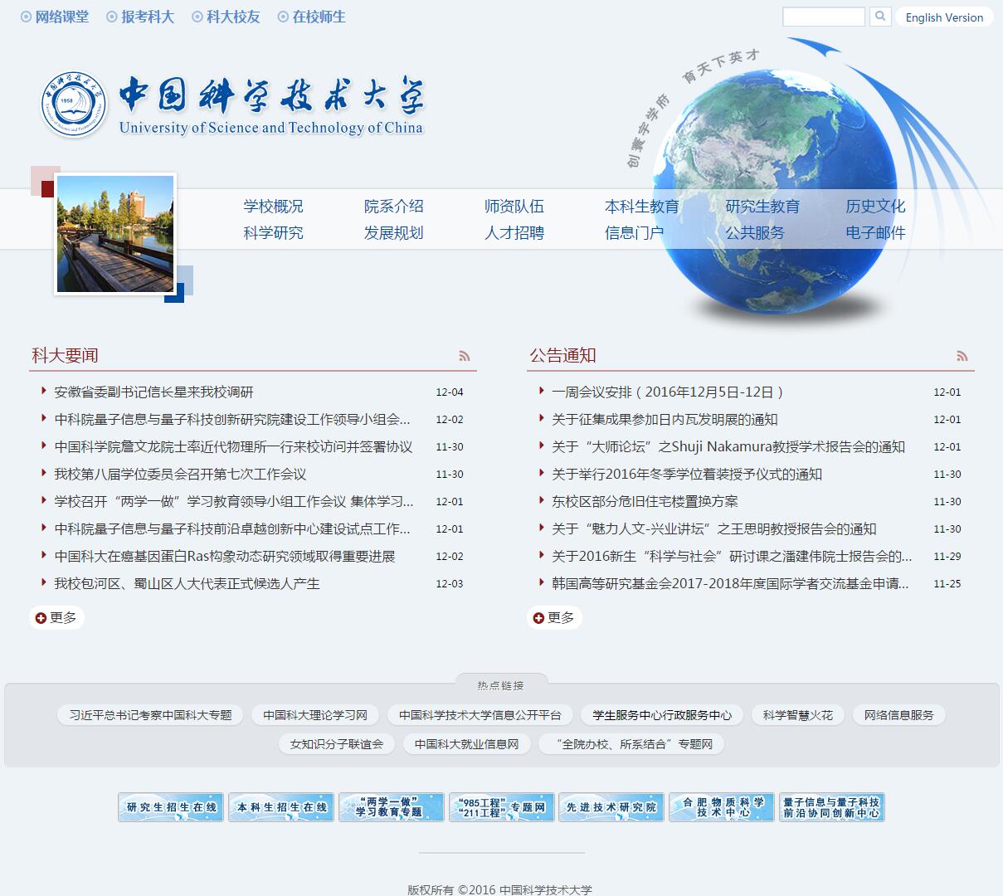Open news 中科院量子信息与量子科技前沿卓越创新中心建设试点工作
The height and width of the screenshot is (896, 1003).
pos(232,528)
